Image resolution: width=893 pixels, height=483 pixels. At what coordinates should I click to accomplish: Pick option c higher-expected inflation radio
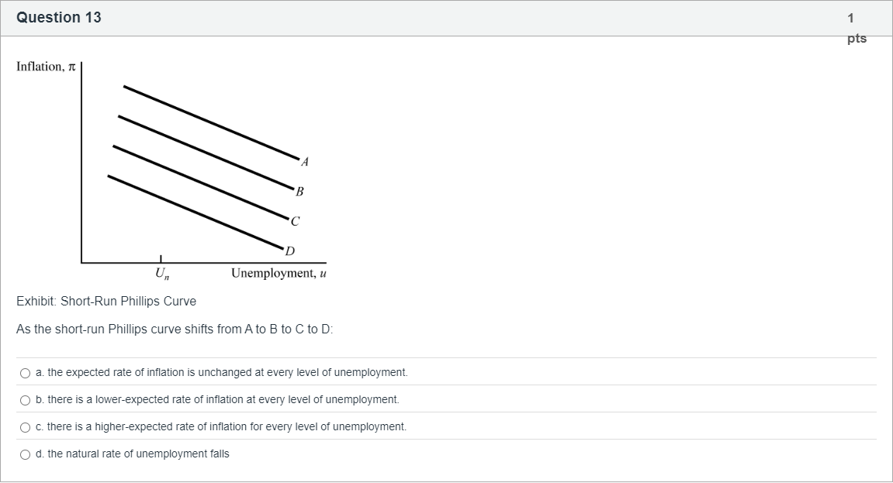26,427
